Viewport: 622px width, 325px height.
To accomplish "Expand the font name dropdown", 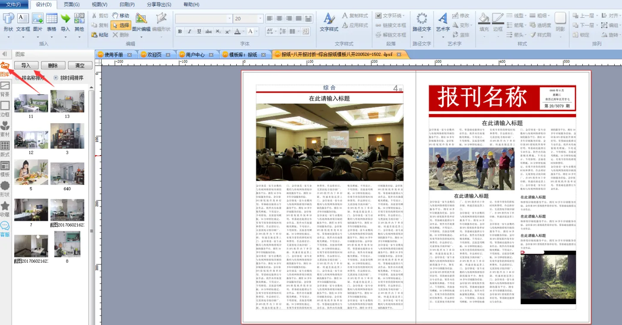I will pos(229,19).
